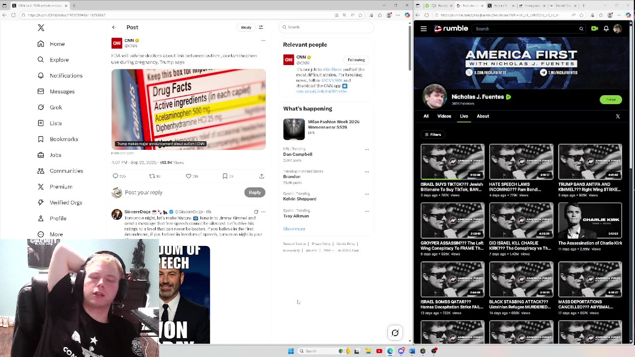Viewport: 635px width, 357px height.
Task: Open Word from the taskbar
Action: (412, 351)
